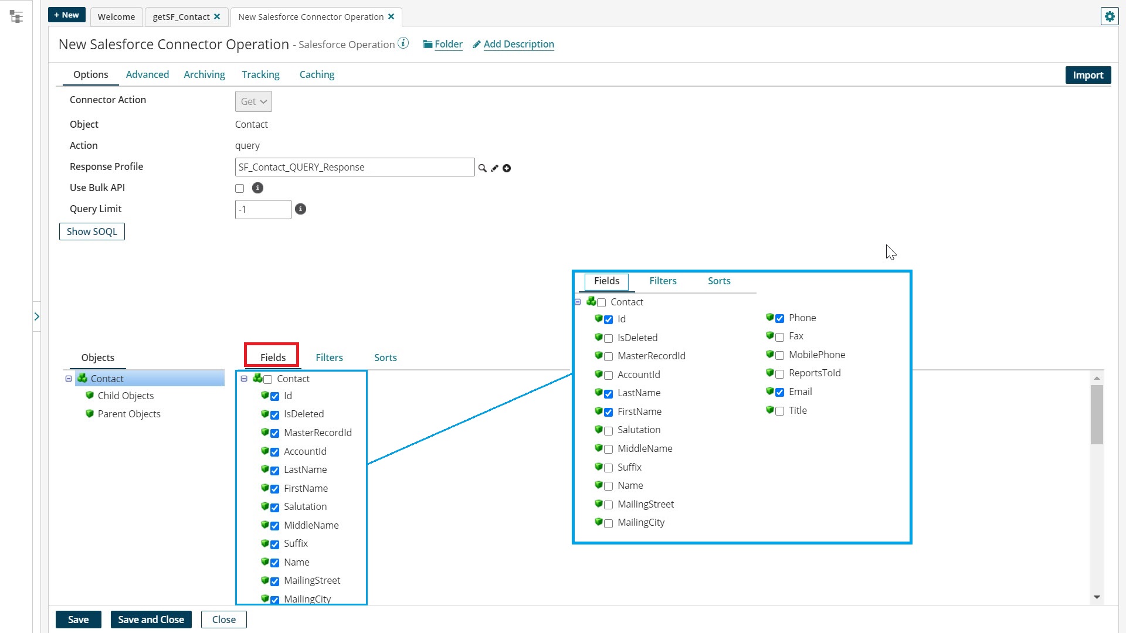Click the info icon next to Query Limit
The width and height of the screenshot is (1126, 633).
coord(301,209)
